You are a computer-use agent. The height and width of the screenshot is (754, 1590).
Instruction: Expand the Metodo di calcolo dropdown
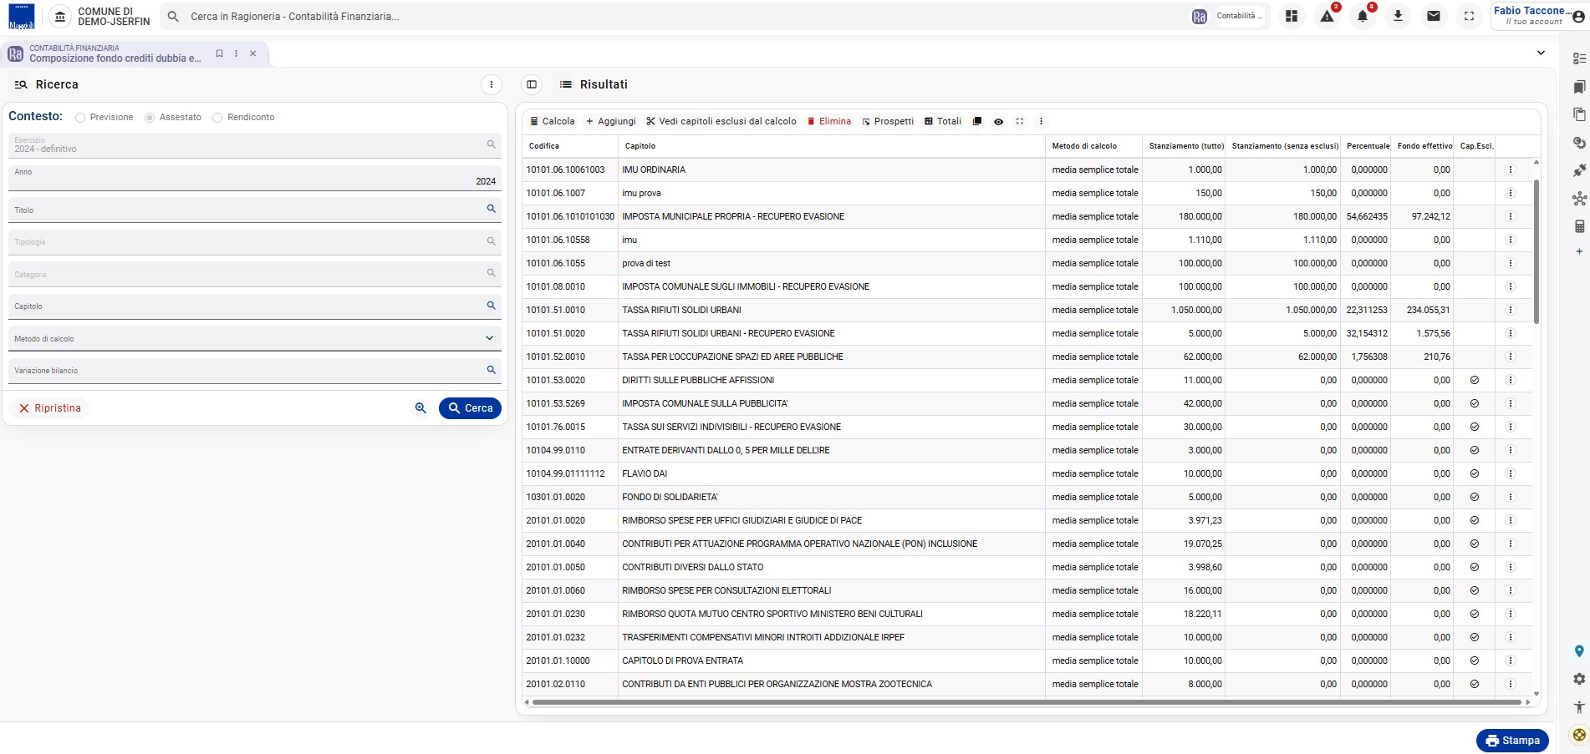click(x=254, y=338)
